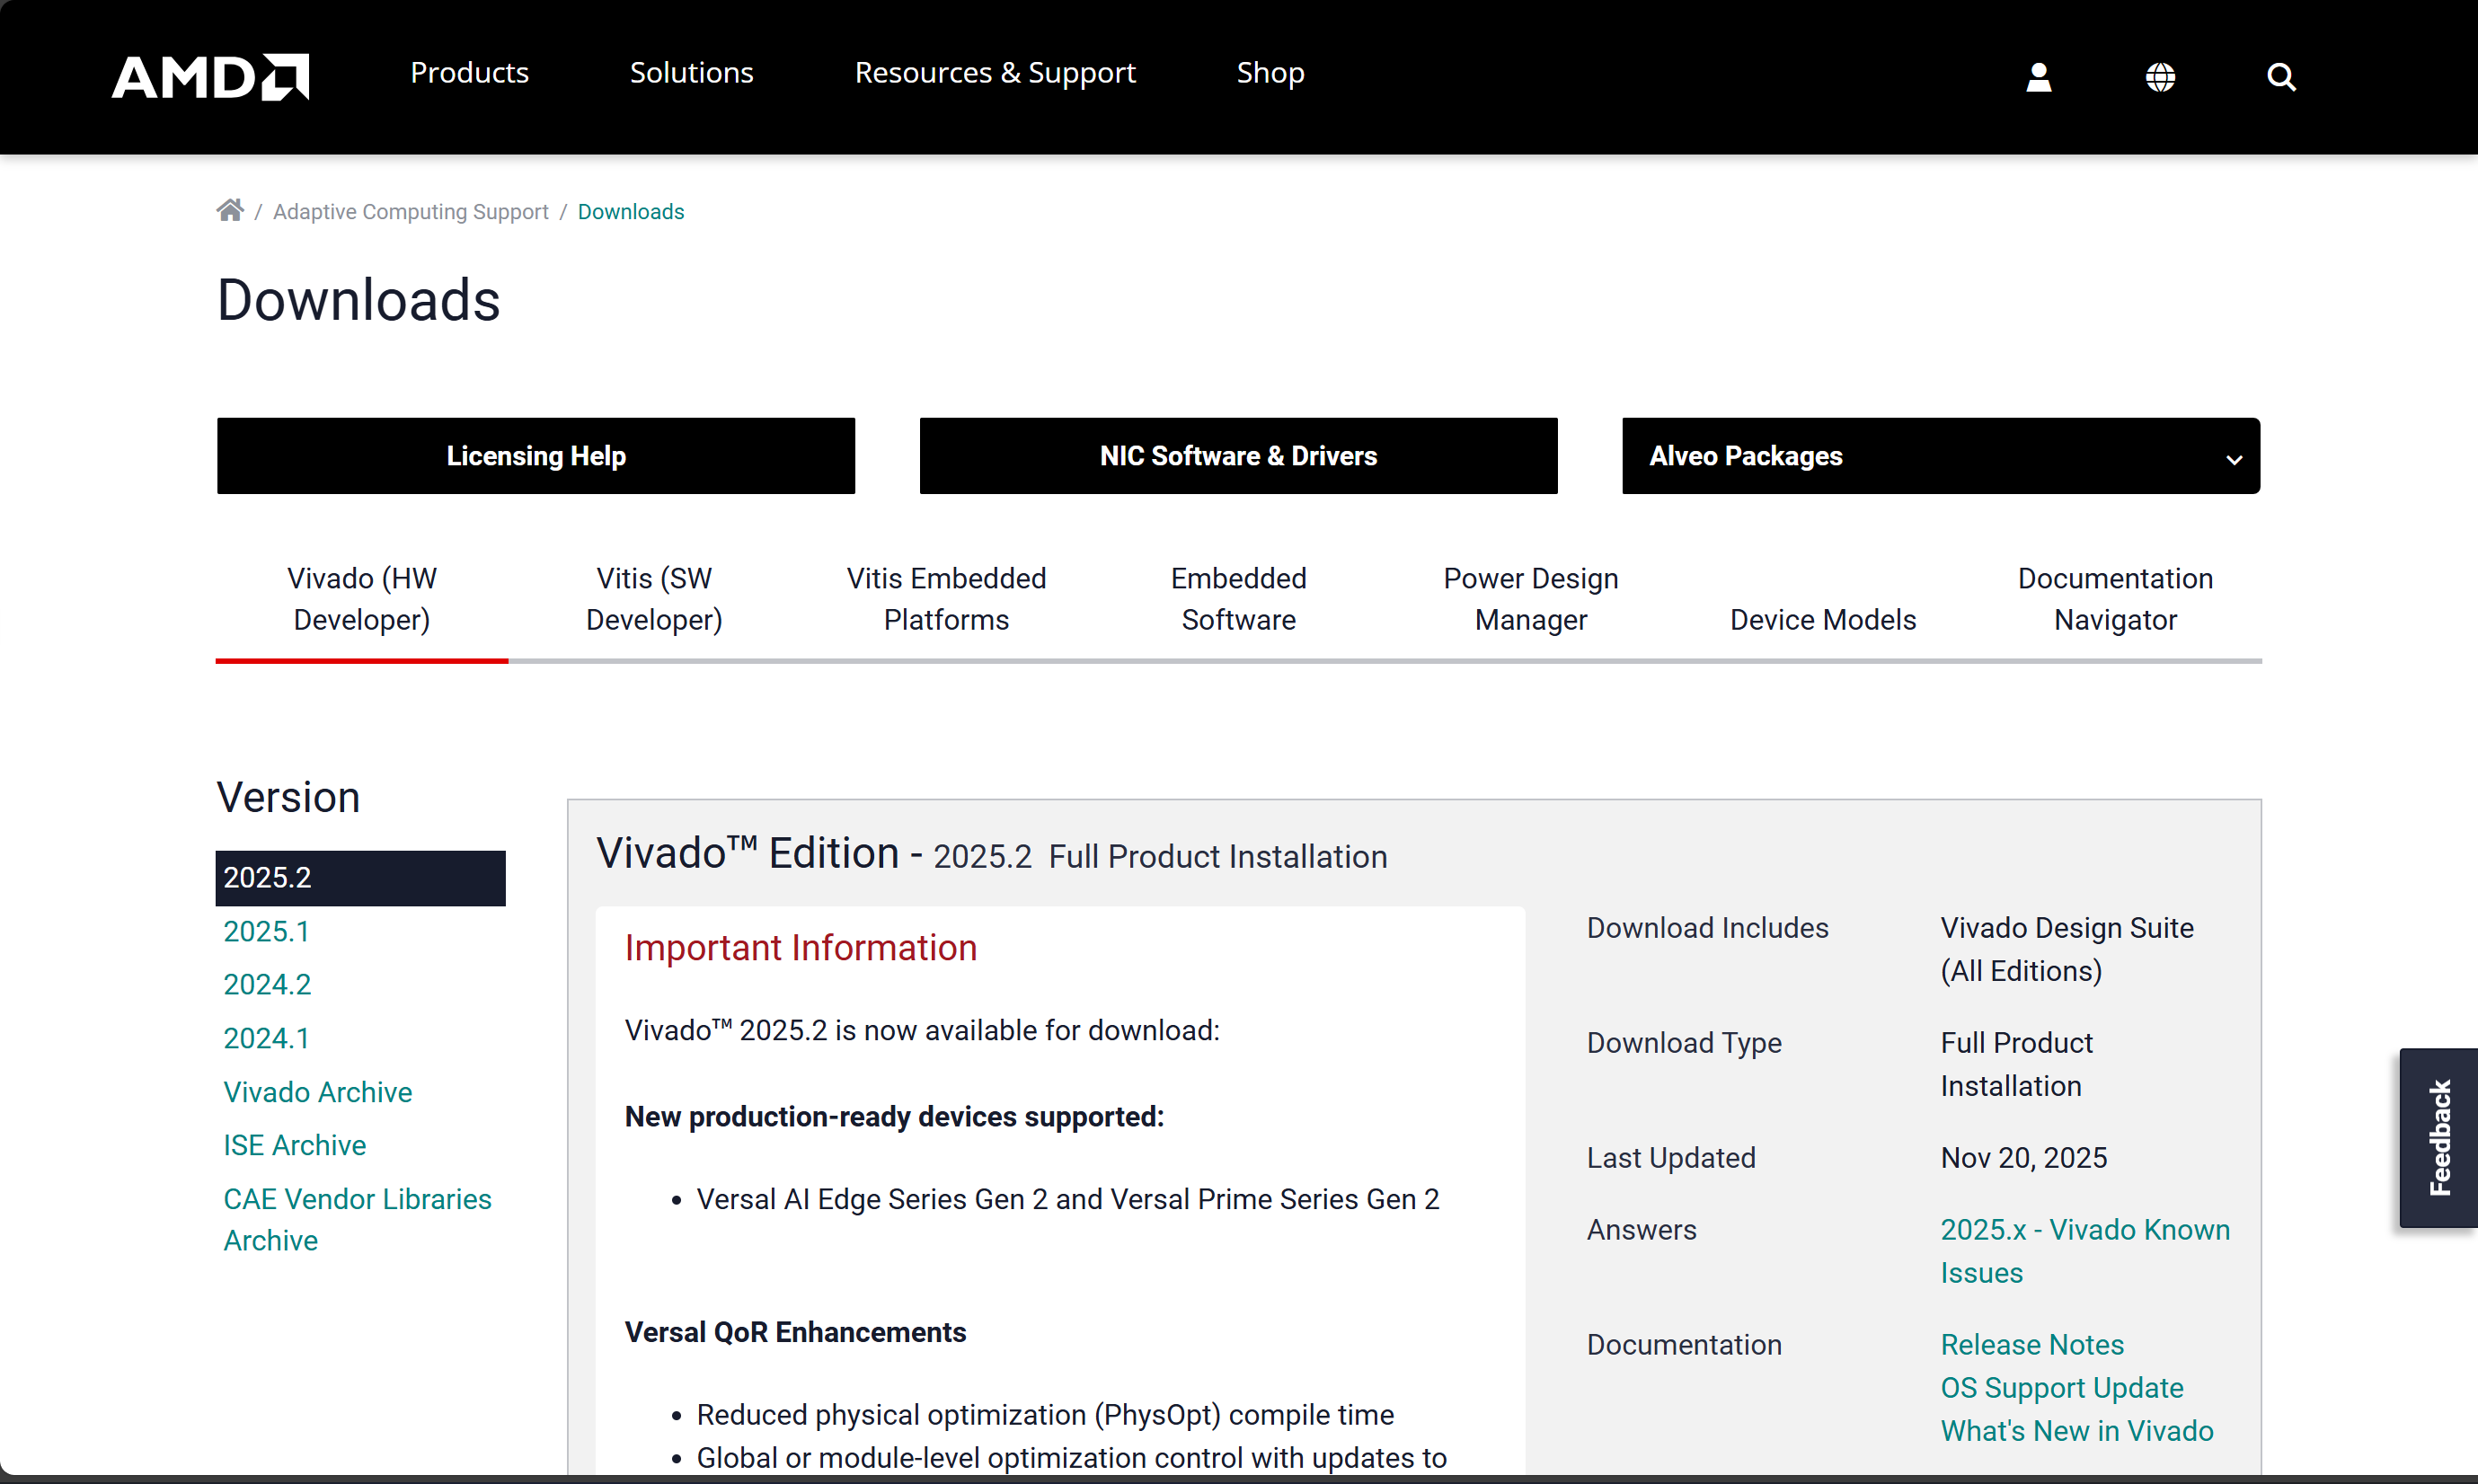2478x1484 pixels.
Task: Open the Documentation Navigator tab
Action: coord(2114,599)
